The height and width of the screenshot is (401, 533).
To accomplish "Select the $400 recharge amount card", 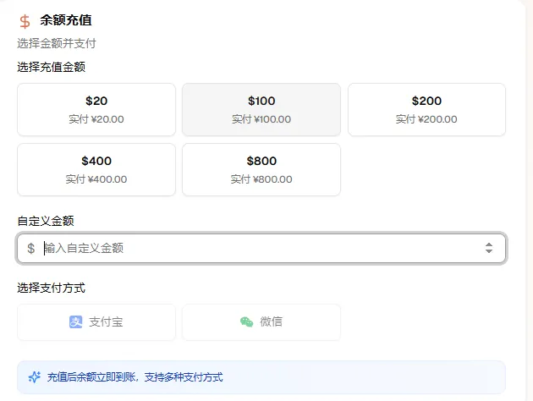I will tap(96, 169).
